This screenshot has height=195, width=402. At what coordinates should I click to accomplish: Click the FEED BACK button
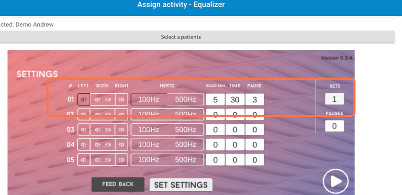[x=118, y=184]
